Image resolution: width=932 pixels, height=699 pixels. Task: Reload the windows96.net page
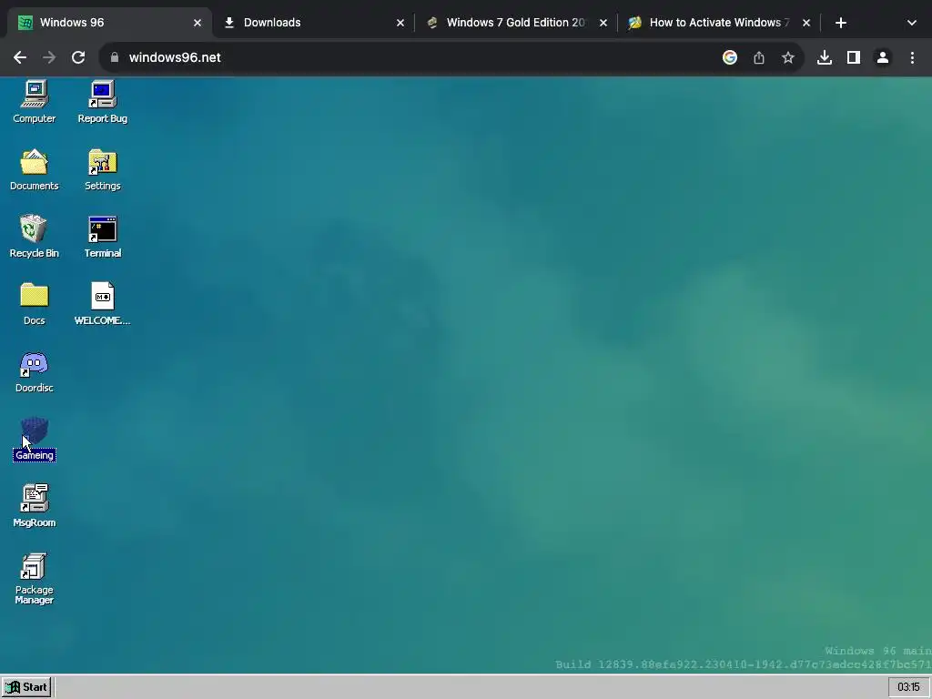click(x=78, y=57)
